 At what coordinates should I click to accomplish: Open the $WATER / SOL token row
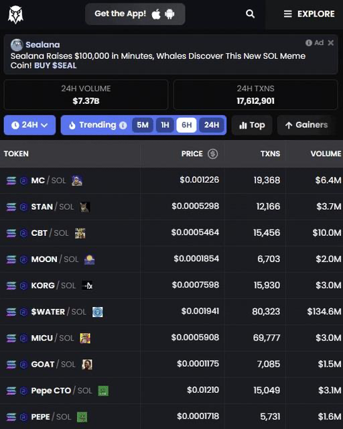pos(171,312)
